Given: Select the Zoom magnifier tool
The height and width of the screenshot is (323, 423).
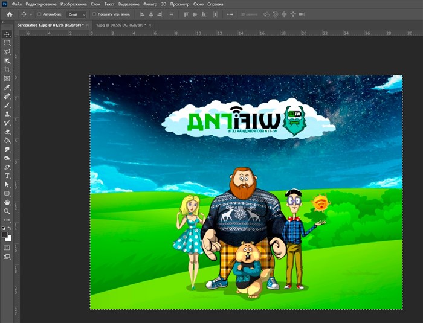Looking at the screenshot, I should point(7,211).
